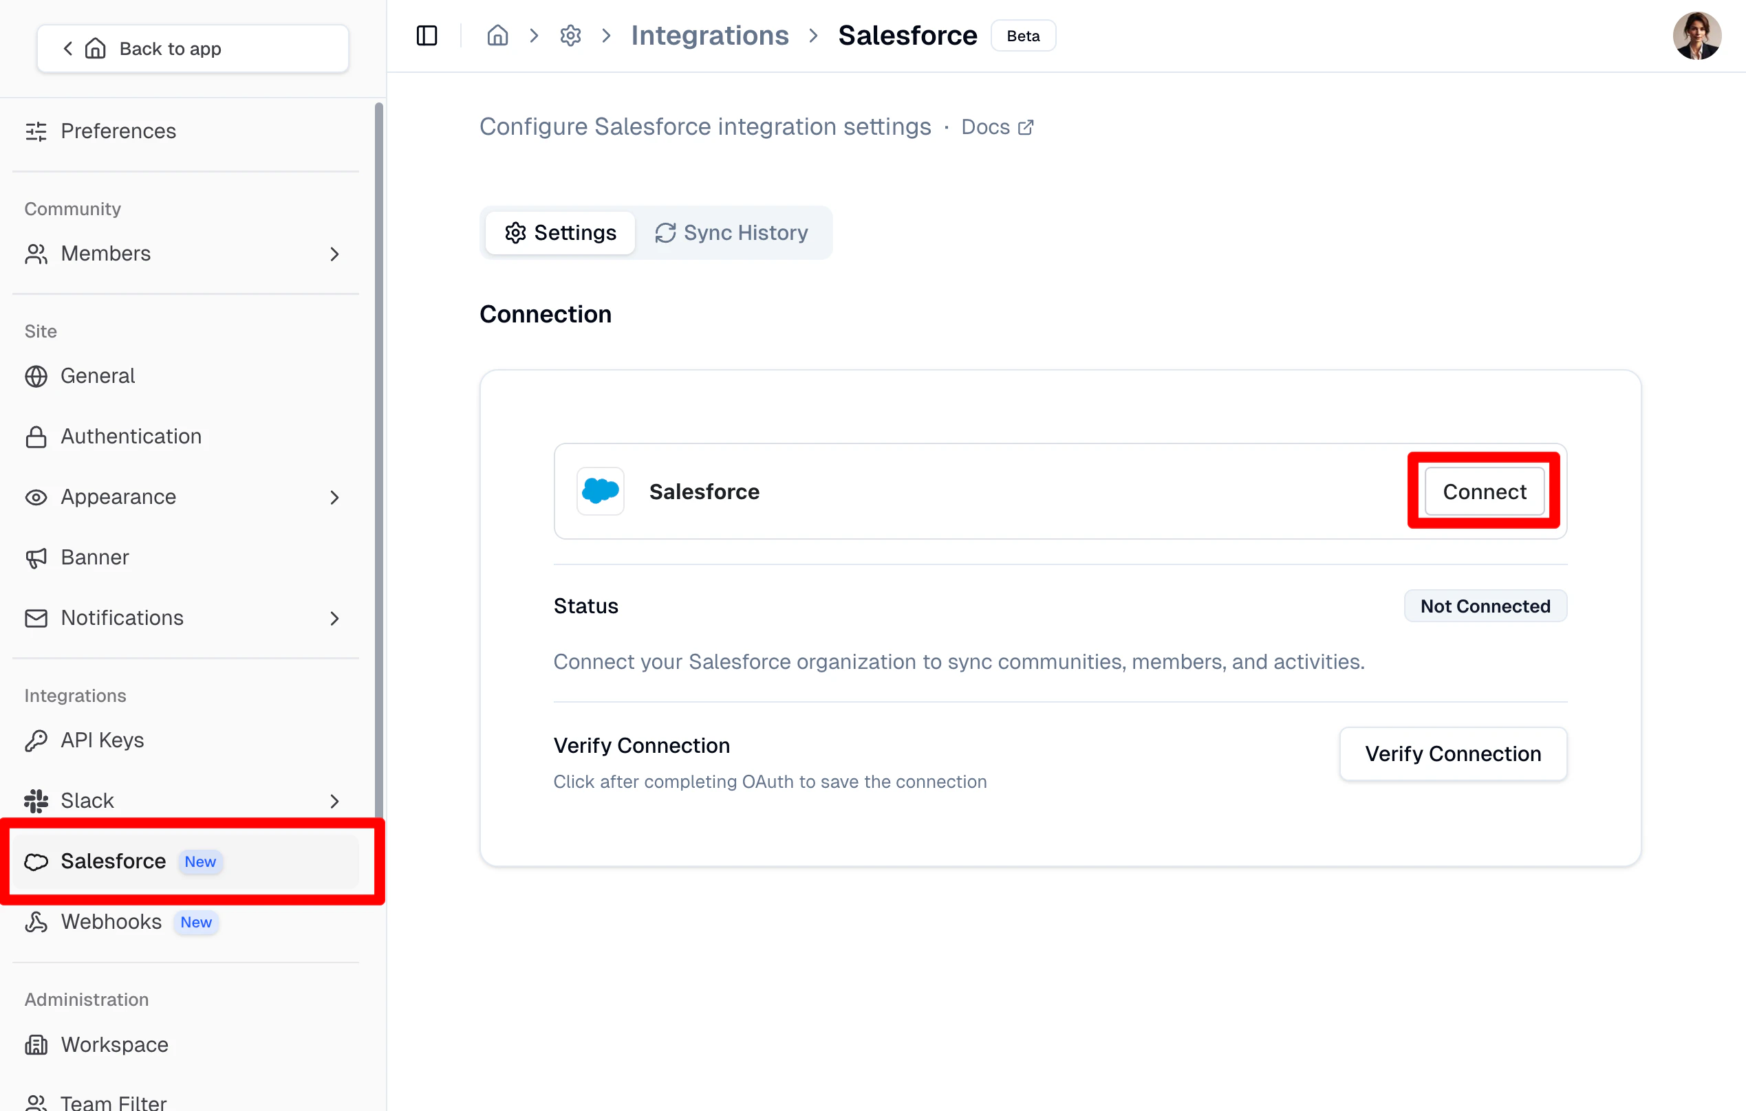Expand the Members submenu chevron
Viewport: 1746px width, 1111px height.
(x=334, y=254)
